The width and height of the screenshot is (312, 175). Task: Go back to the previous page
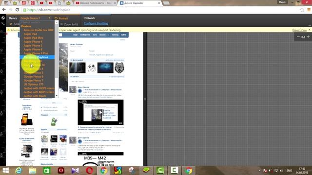[x=4, y=10]
